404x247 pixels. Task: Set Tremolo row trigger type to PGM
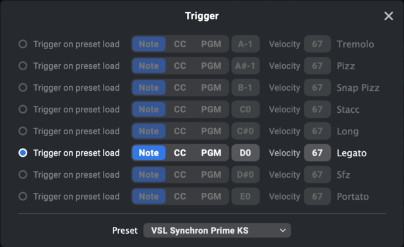211,44
